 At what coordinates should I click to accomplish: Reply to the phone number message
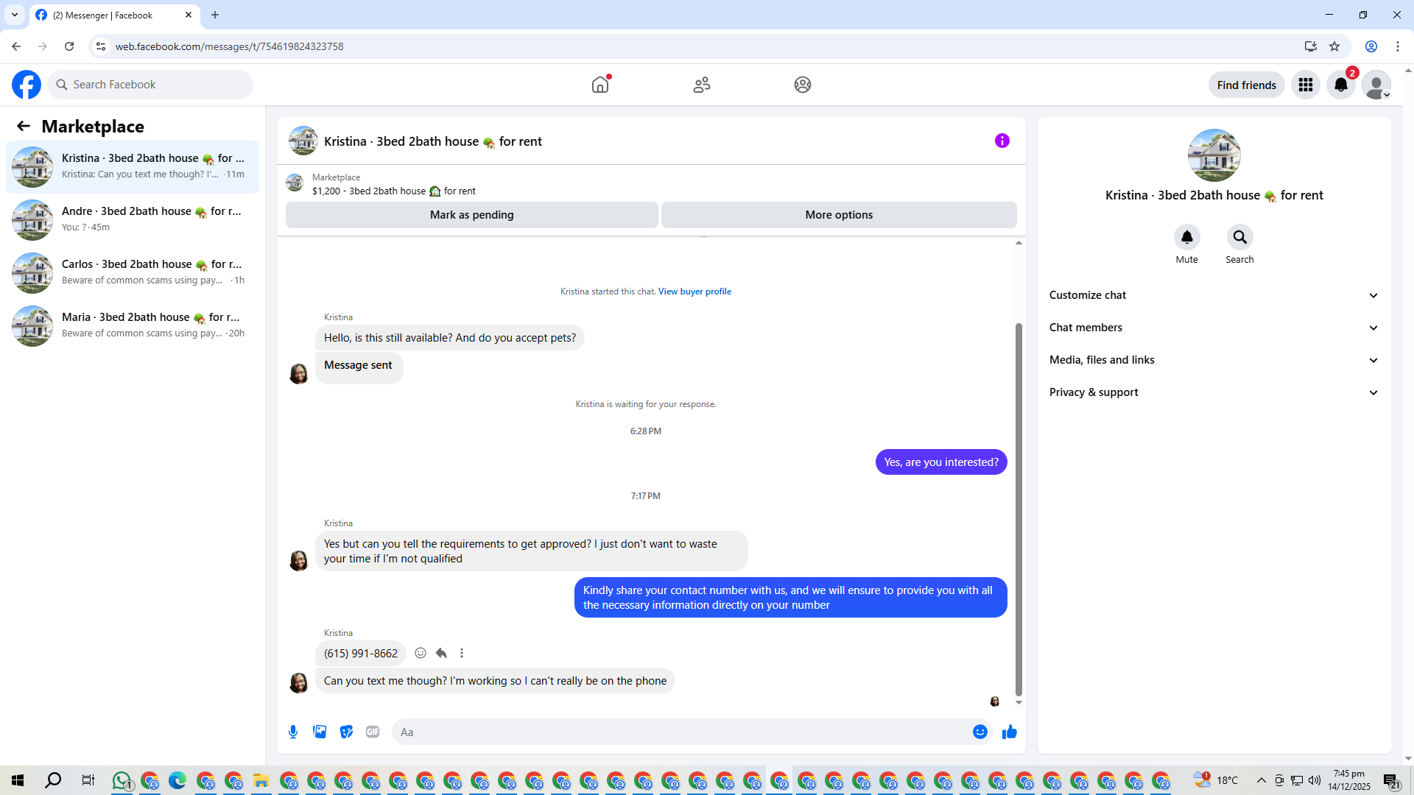[x=441, y=653]
